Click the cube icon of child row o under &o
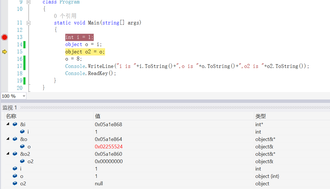330x189 pixels. pyautogui.click(x=22, y=146)
